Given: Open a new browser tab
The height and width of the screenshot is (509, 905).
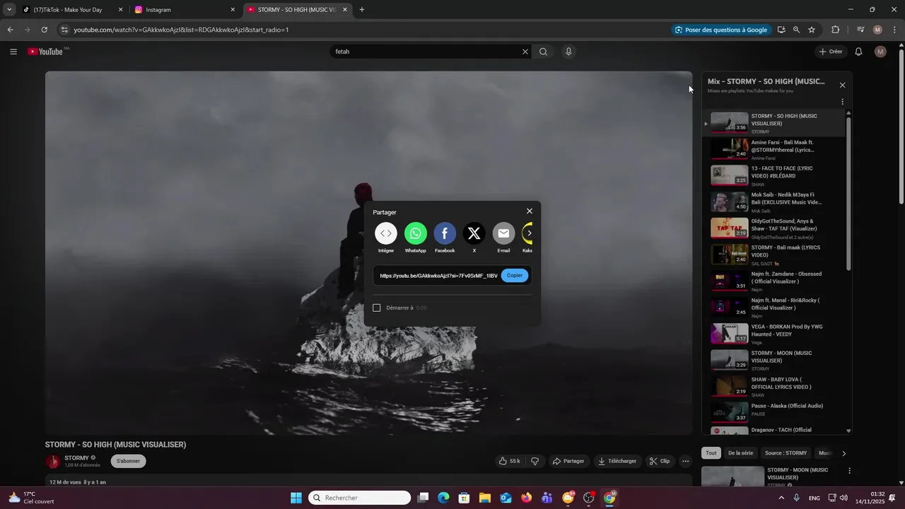Looking at the screenshot, I should click(362, 10).
